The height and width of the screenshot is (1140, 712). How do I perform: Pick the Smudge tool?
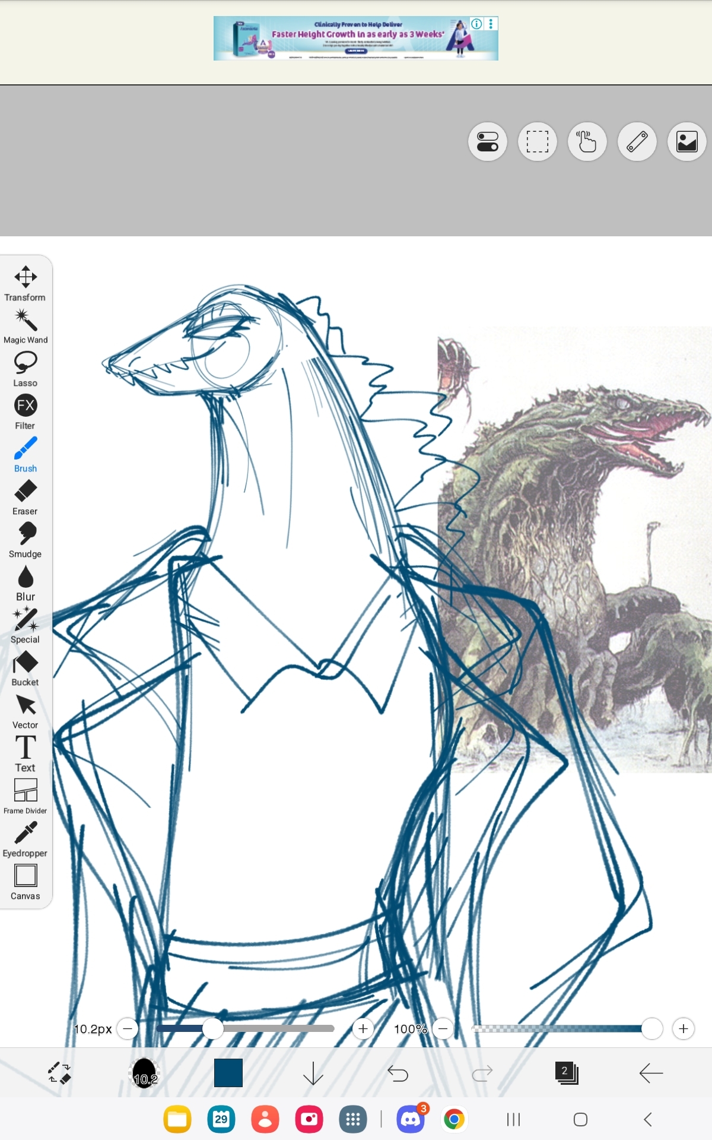coord(26,540)
